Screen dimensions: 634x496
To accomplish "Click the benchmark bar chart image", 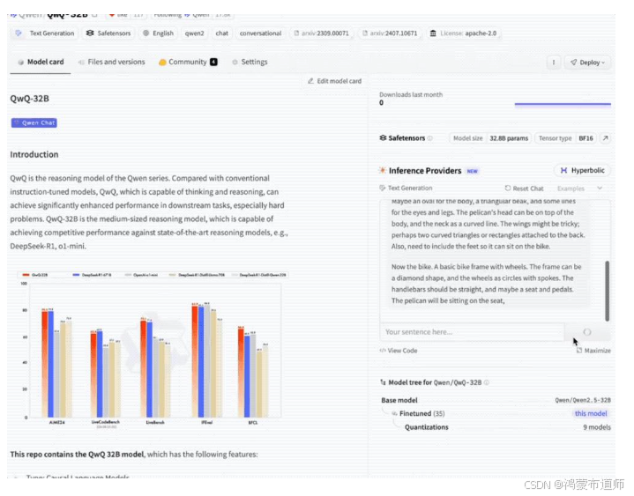I will pos(152,349).
